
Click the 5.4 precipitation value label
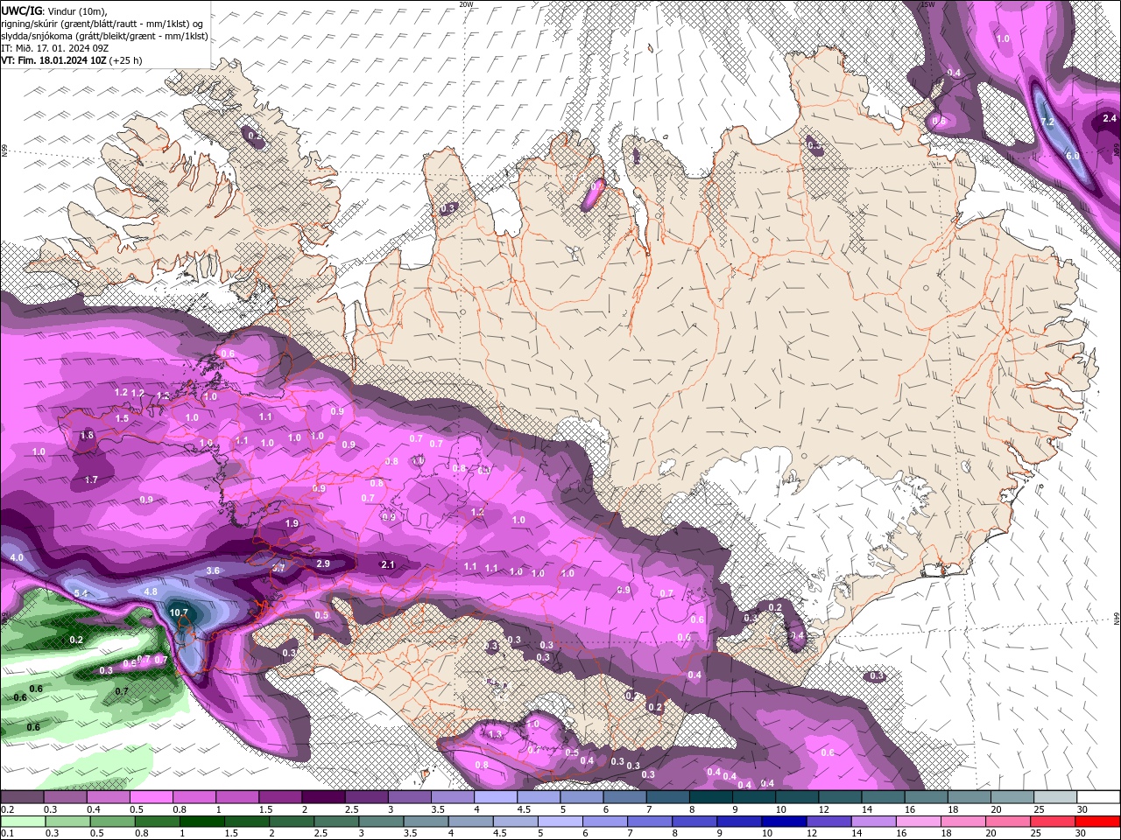tap(81, 593)
